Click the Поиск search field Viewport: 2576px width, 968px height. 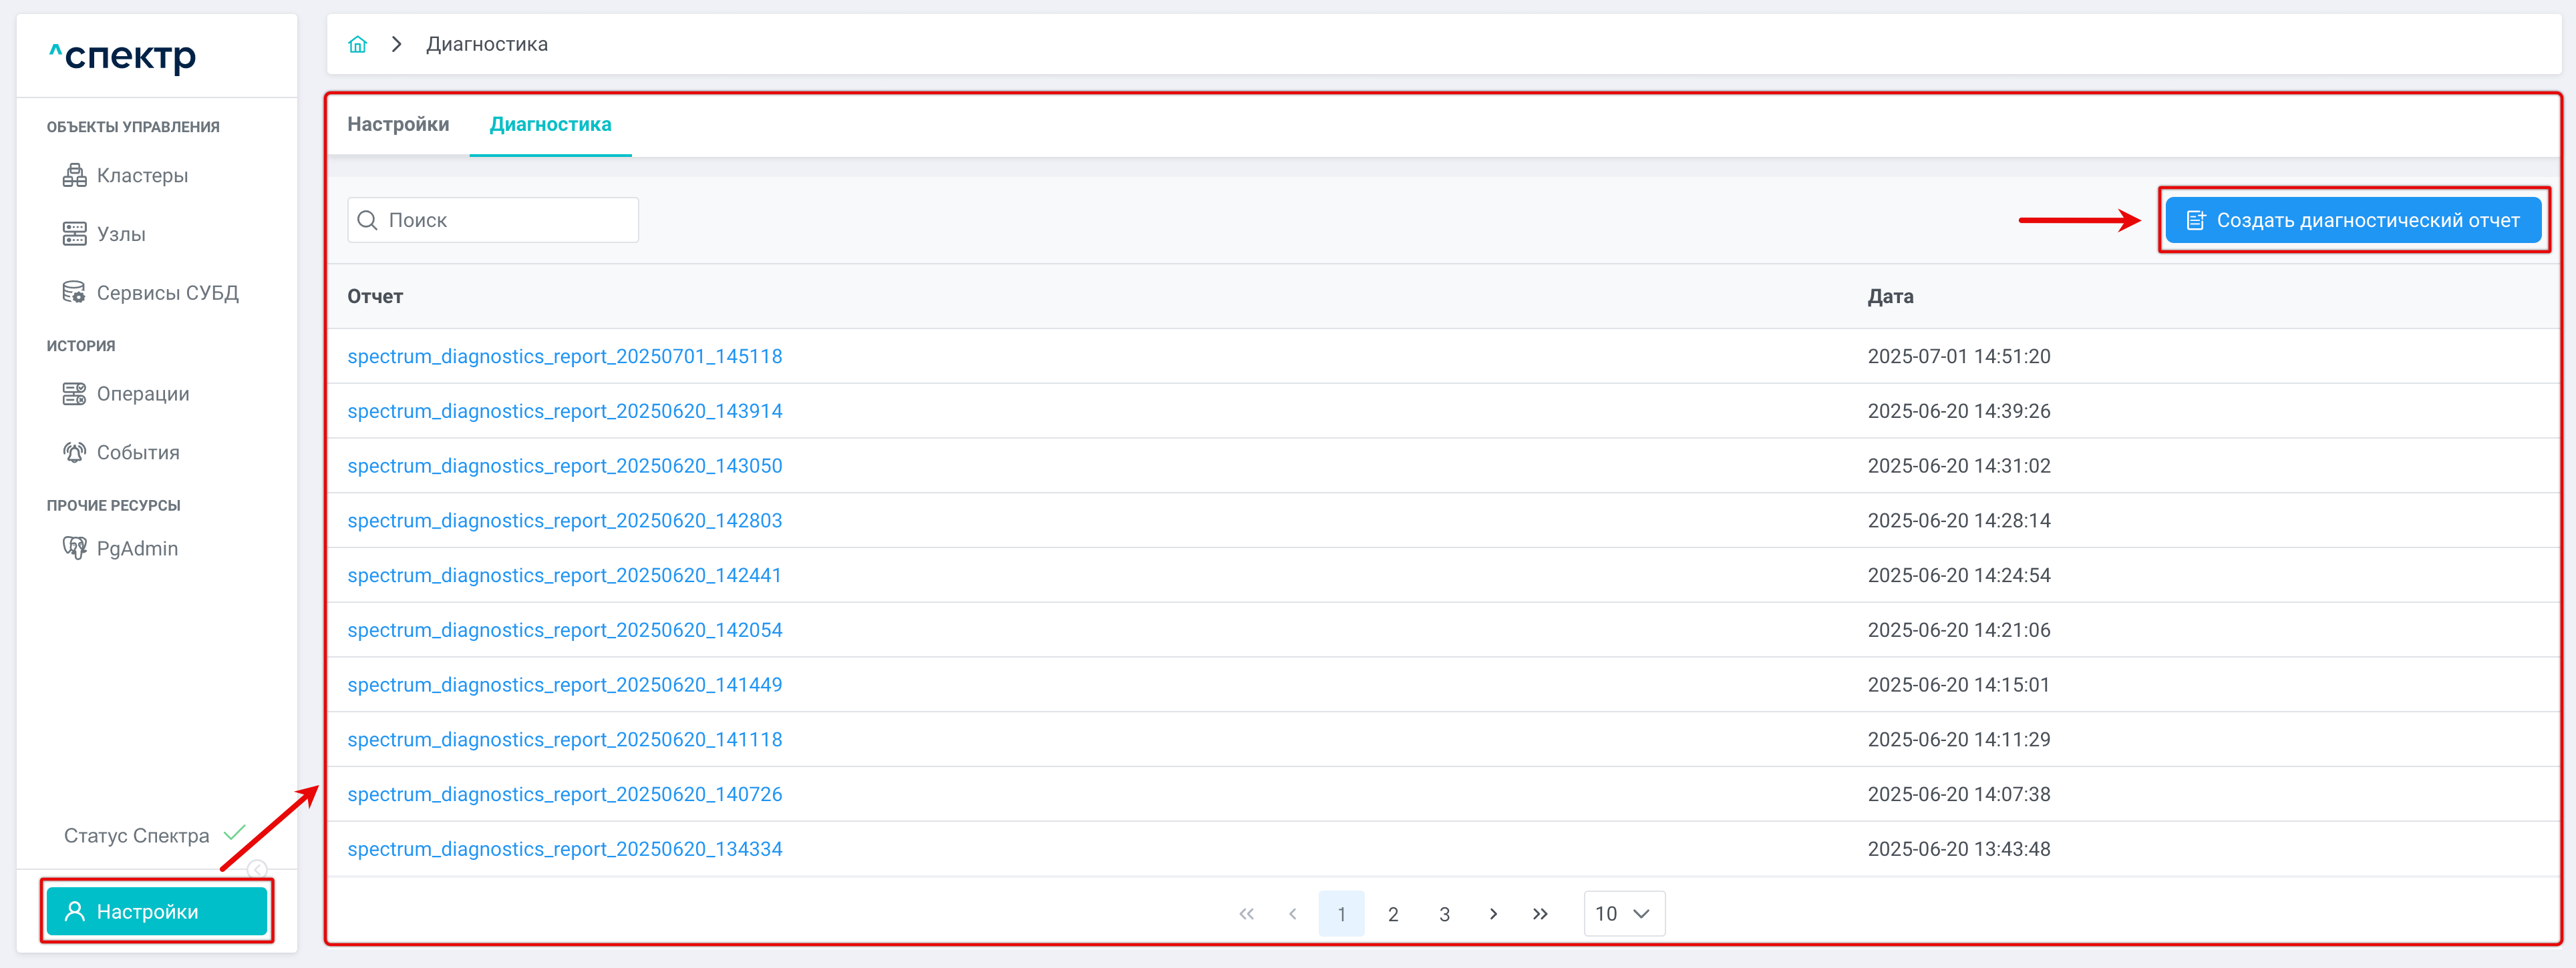(493, 220)
